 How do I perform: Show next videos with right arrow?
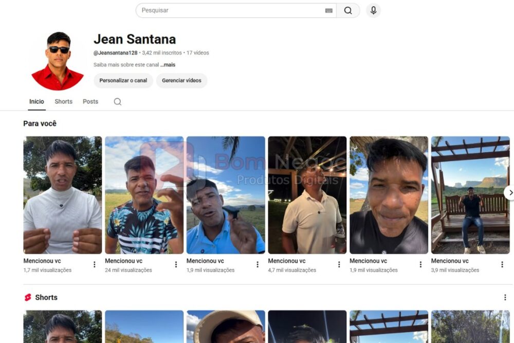pos(510,193)
